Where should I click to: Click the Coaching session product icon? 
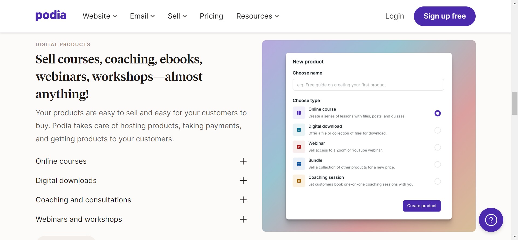tap(299, 181)
